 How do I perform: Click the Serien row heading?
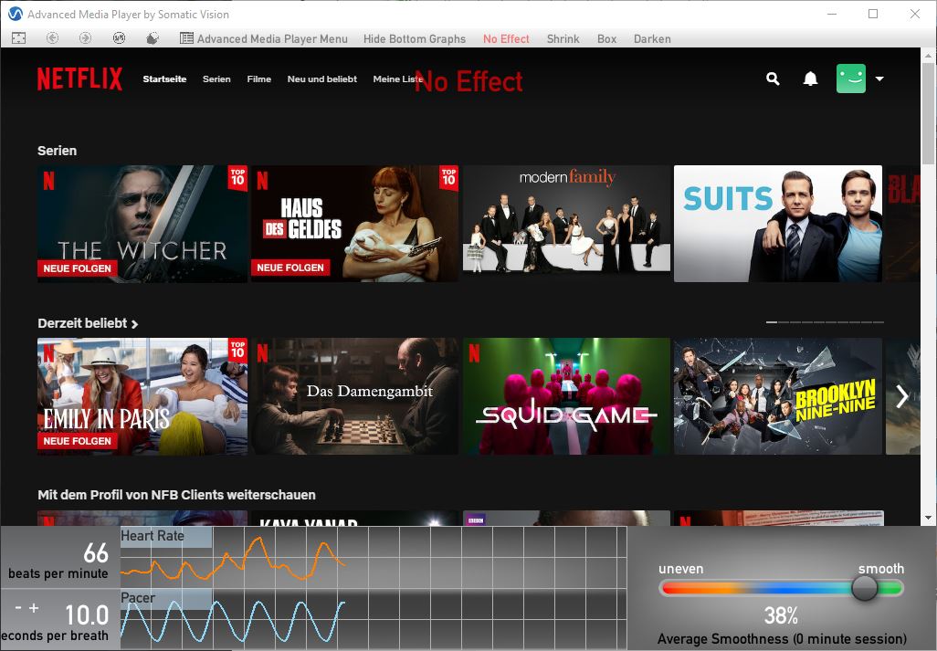(57, 151)
